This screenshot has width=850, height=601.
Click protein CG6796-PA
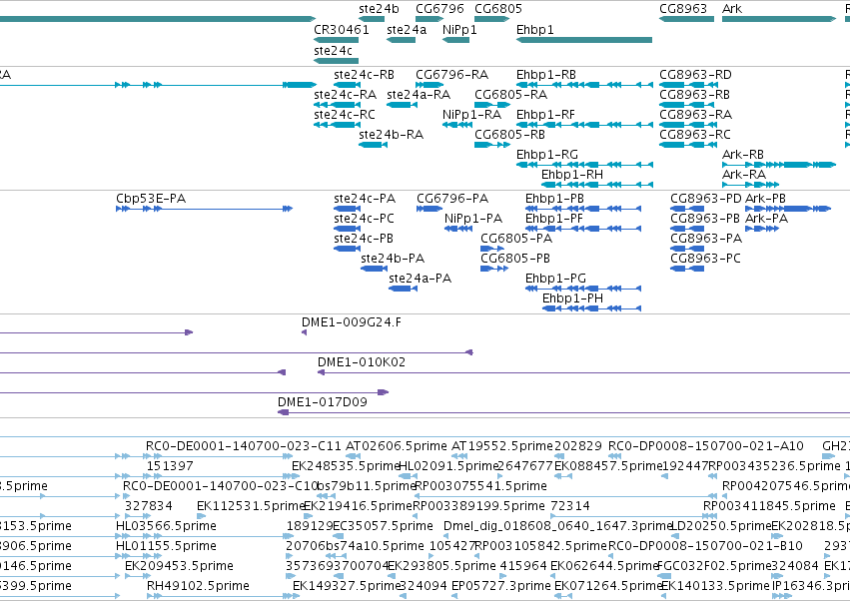click(x=429, y=209)
